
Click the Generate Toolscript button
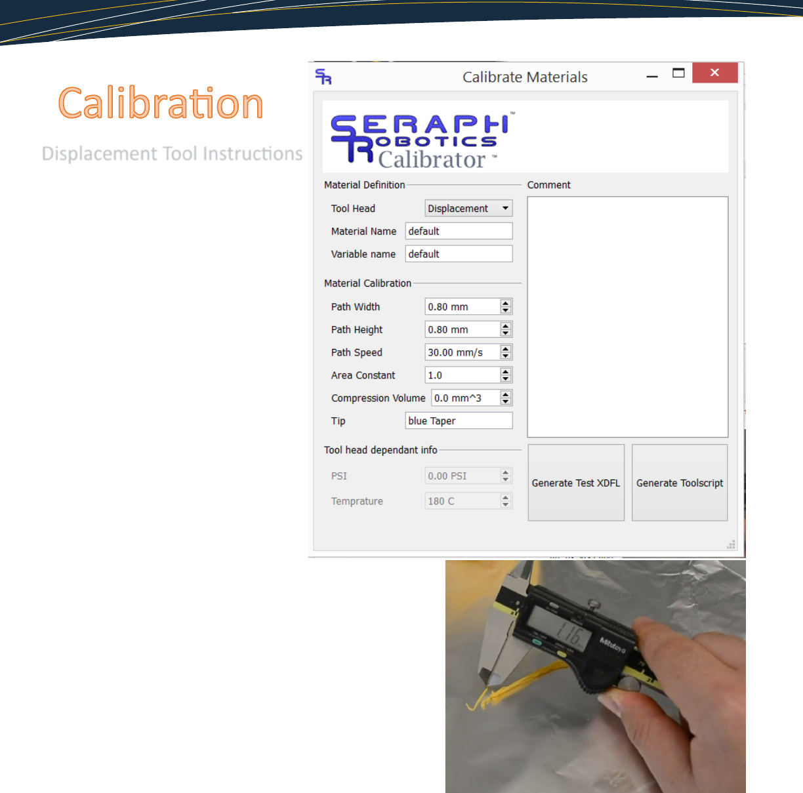(x=680, y=483)
